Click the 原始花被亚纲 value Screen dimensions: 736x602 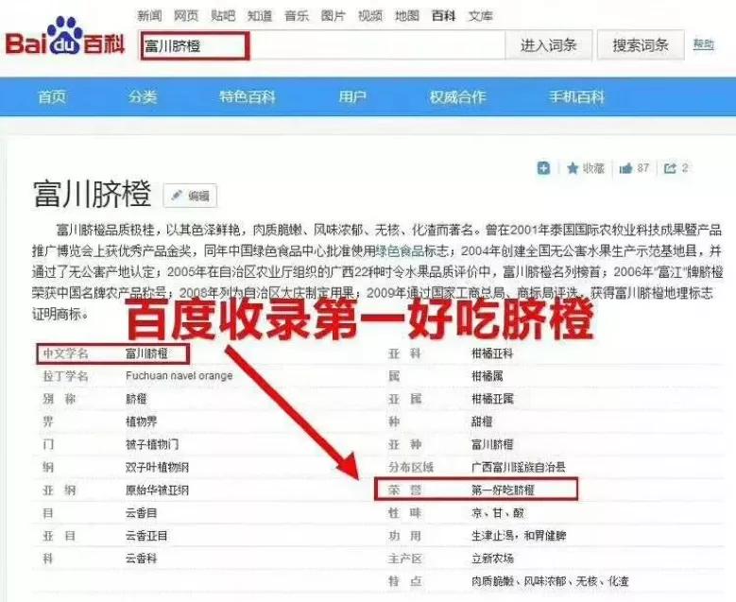coord(157,490)
